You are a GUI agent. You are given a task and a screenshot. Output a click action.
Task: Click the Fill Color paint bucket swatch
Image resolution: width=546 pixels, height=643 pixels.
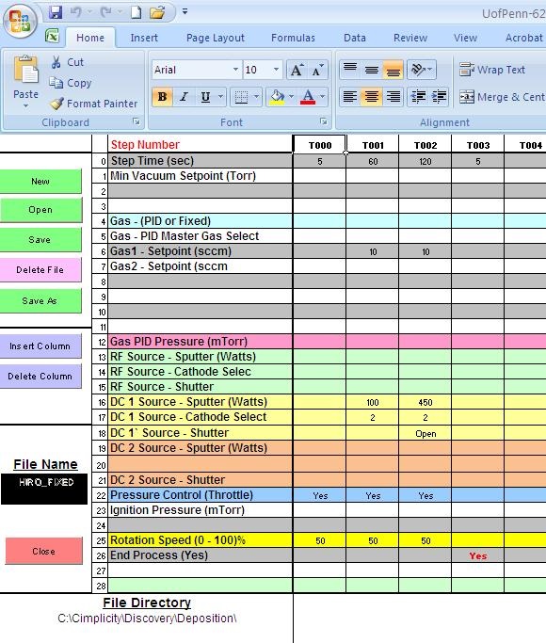[277, 97]
